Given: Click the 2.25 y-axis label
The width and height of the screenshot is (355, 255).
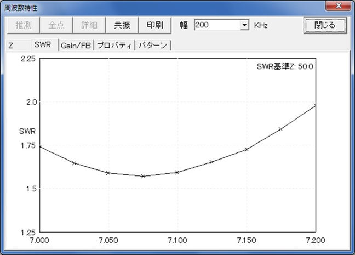Looking at the screenshot, I should [x=28, y=59].
